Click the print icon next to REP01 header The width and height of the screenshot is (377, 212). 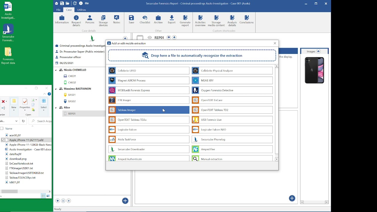click(174, 37)
